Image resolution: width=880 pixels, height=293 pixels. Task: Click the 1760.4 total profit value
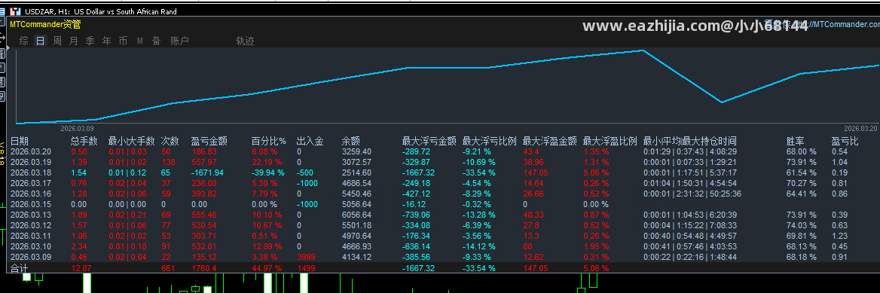203,268
